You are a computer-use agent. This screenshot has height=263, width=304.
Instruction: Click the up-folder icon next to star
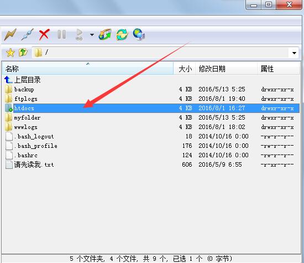[x=23, y=53]
